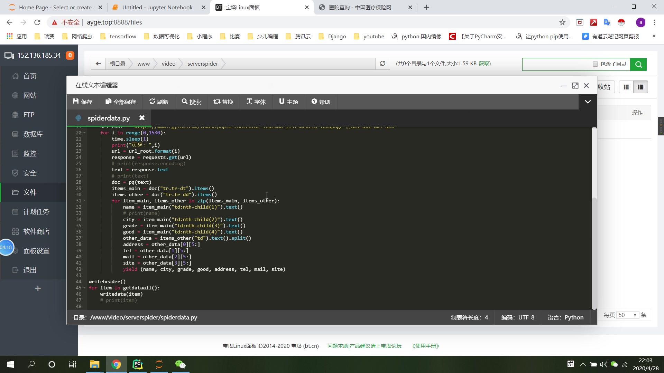This screenshot has height=373, width=664.
Task: Open the Database menu in sidebar
Action: coord(33,134)
